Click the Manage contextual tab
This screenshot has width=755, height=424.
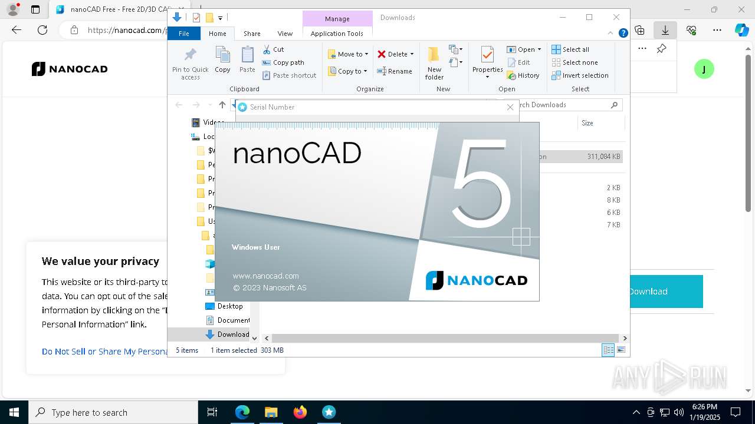click(x=337, y=19)
